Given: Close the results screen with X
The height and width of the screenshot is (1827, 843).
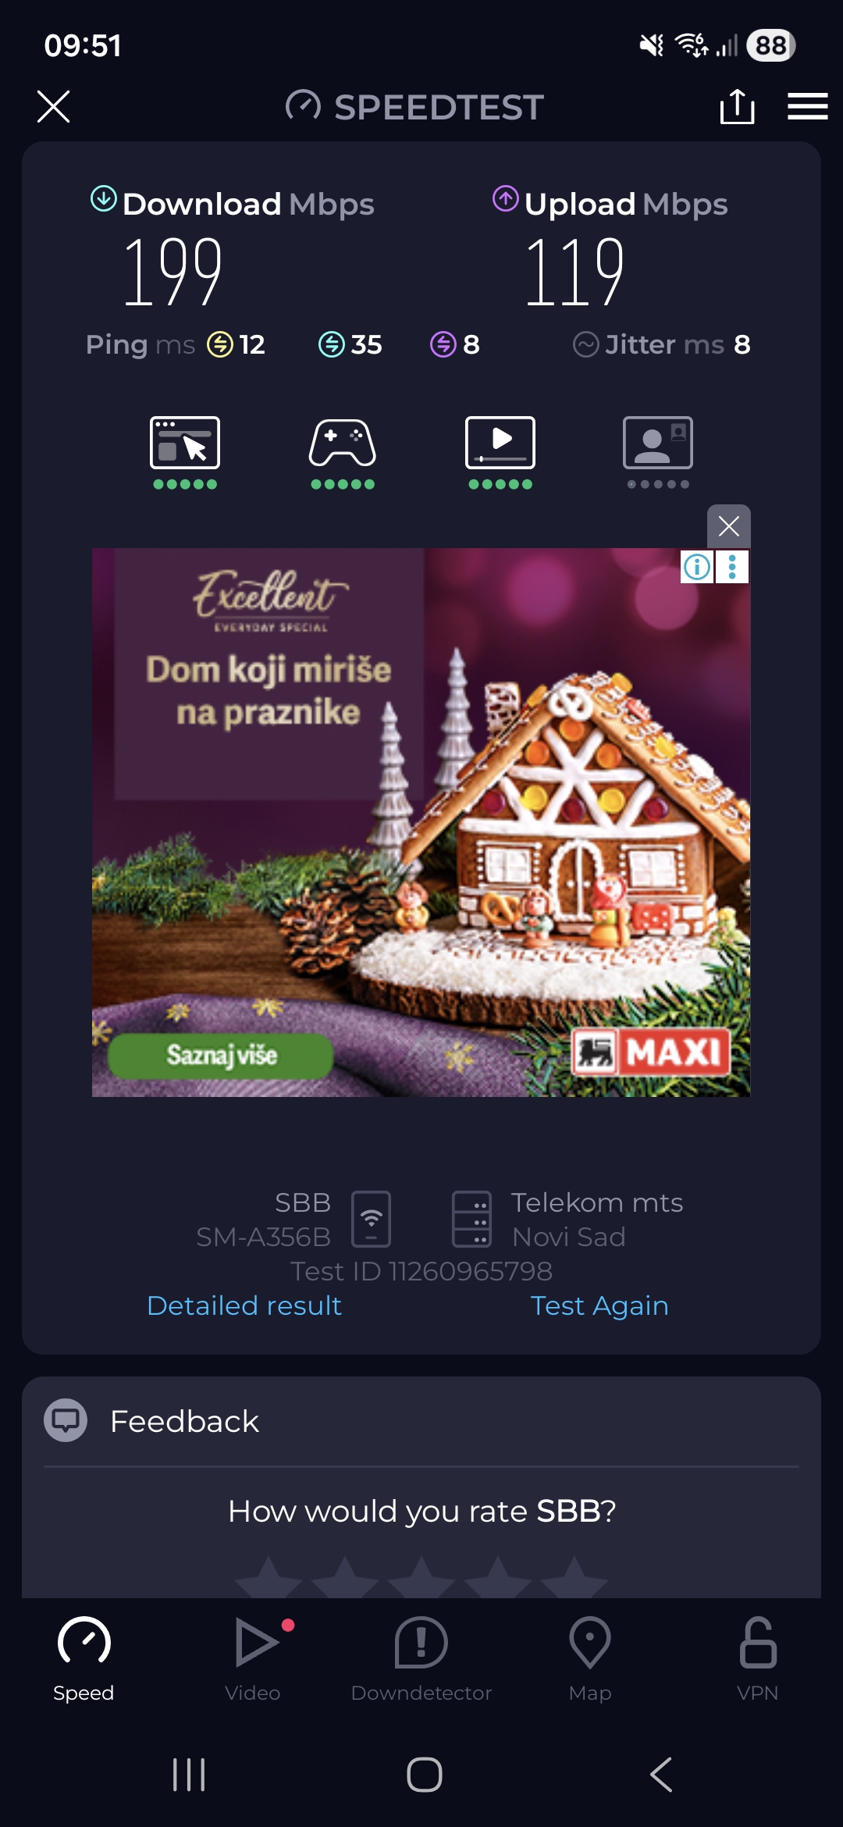Looking at the screenshot, I should [53, 106].
